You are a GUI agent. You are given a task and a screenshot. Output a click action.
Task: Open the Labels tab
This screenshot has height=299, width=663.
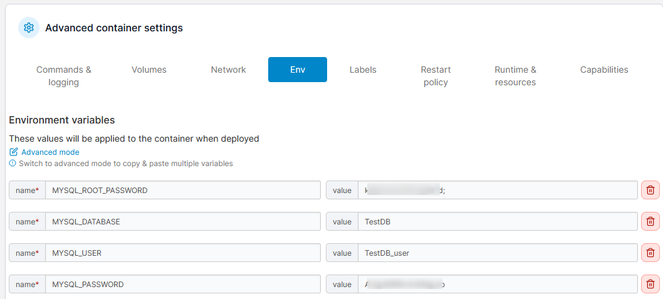[363, 70]
